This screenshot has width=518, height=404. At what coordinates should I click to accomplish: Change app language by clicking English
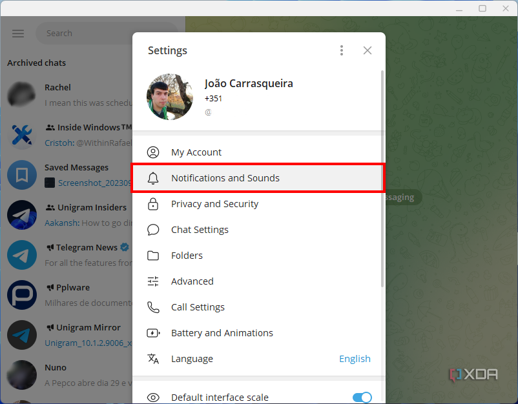point(355,358)
